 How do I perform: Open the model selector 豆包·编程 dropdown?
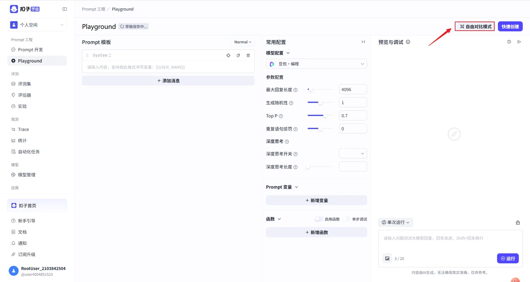click(316, 64)
